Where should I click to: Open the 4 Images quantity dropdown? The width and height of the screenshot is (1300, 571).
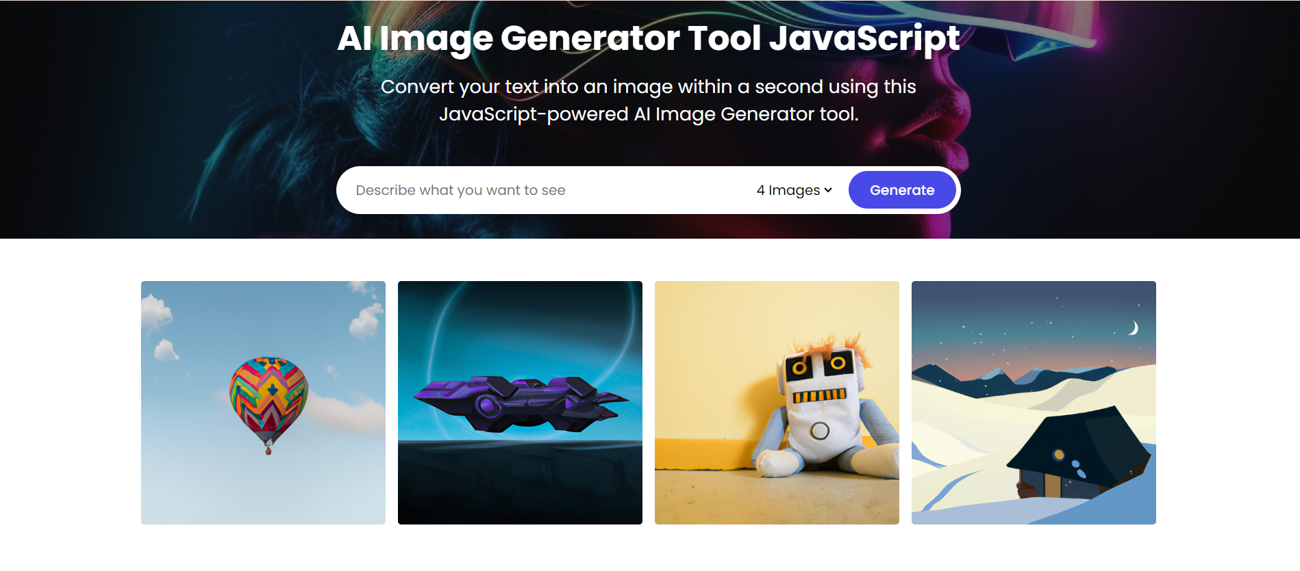794,190
